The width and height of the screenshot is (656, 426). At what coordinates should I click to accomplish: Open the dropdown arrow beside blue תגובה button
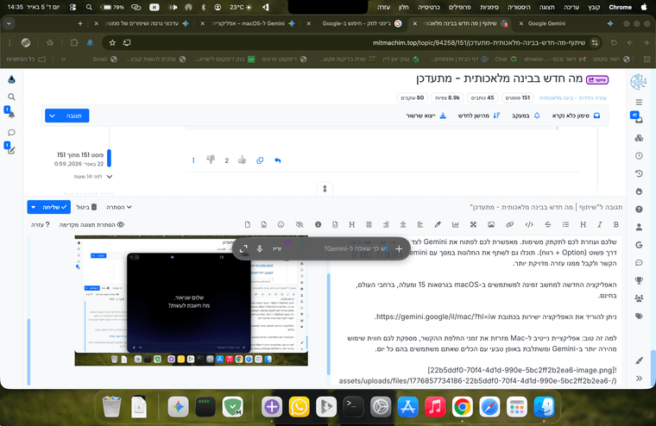tap(52, 115)
